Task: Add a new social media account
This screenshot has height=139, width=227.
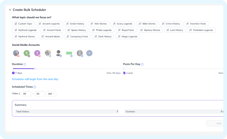Action: pyautogui.click(x=89, y=53)
